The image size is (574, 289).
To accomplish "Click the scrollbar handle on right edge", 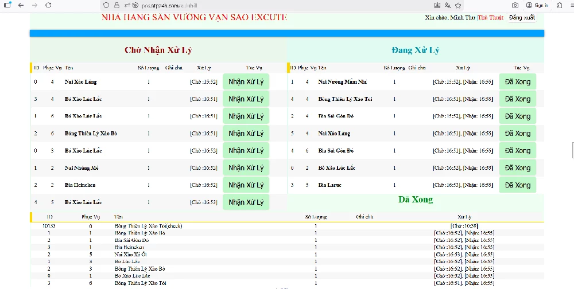I will tap(573, 150).
